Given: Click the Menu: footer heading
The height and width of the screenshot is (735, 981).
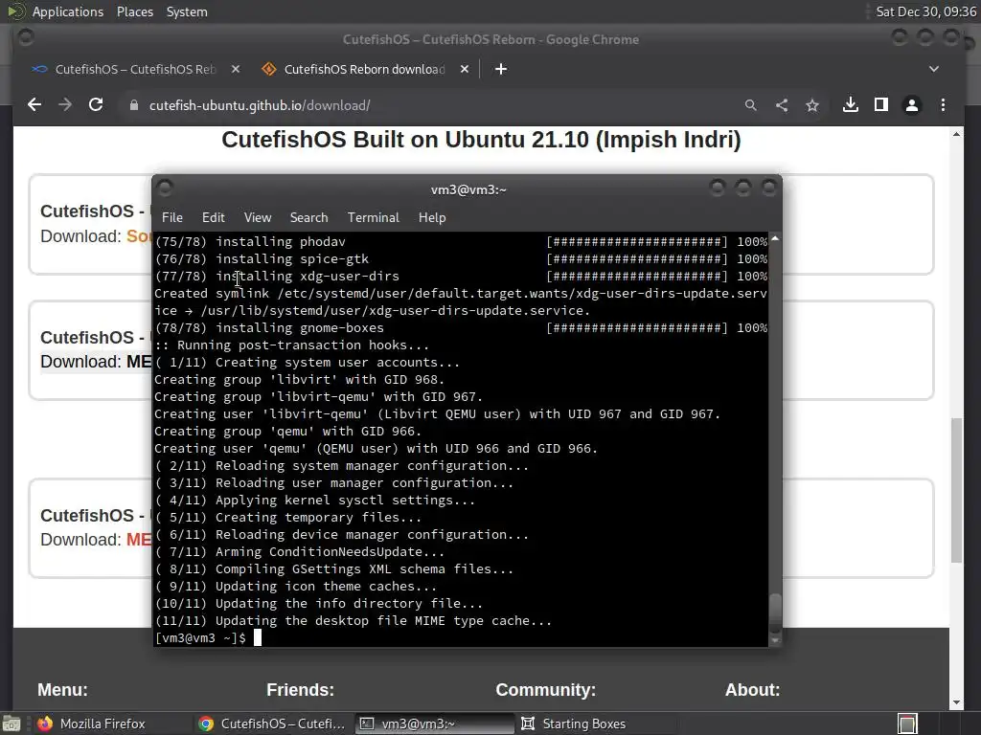Looking at the screenshot, I should [62, 689].
